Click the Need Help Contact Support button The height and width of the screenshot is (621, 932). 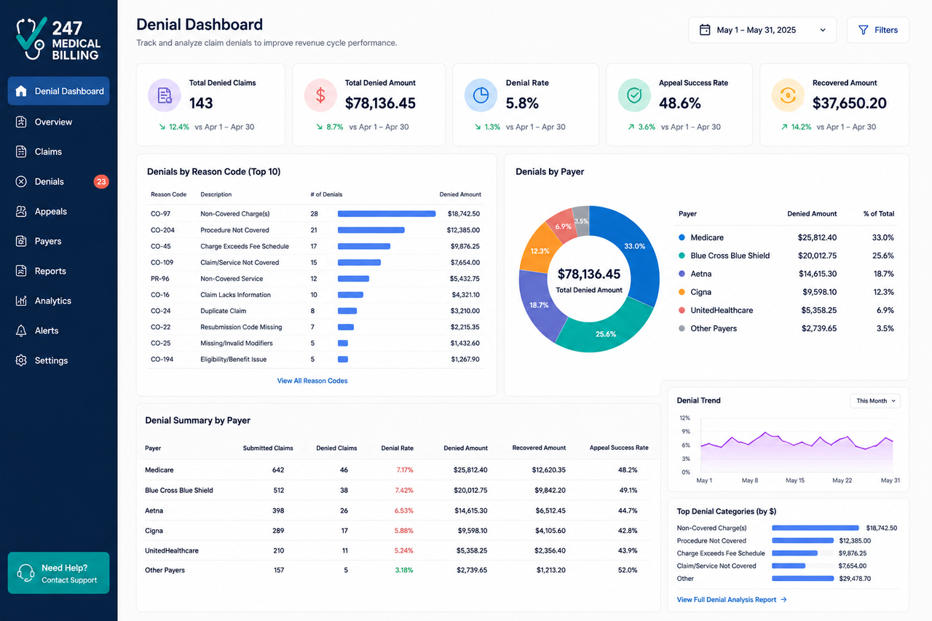pyautogui.click(x=58, y=573)
